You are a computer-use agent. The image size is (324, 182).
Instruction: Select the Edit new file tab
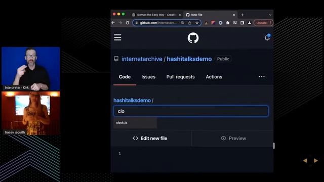pyautogui.click(x=151, y=139)
